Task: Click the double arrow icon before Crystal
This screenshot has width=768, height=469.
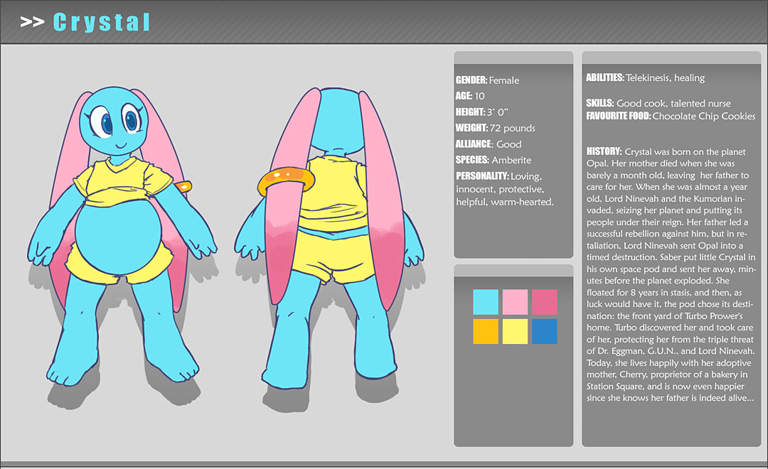Action: (x=33, y=22)
